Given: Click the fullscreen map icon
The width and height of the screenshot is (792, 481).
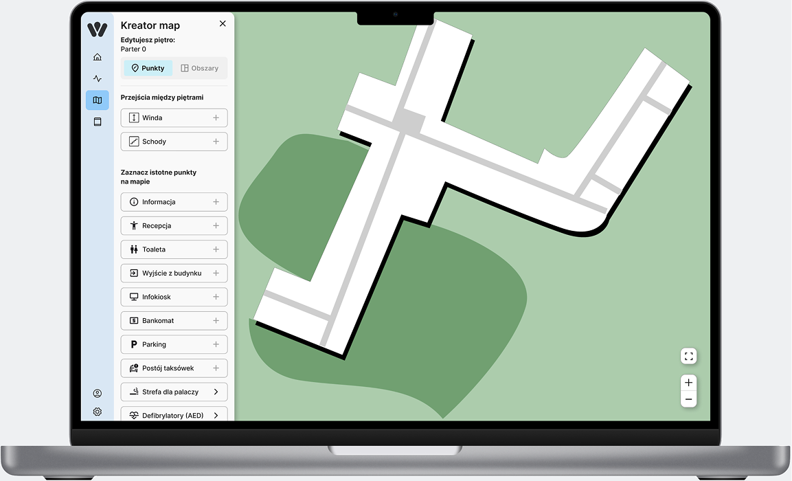Looking at the screenshot, I should (x=688, y=356).
